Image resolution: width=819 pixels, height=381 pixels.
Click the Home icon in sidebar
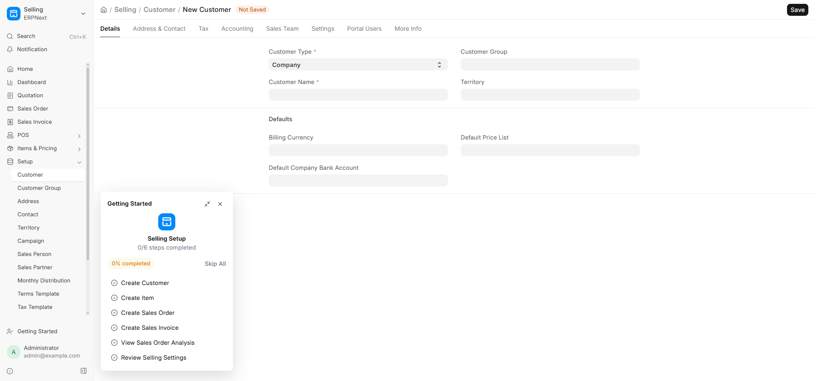10,69
